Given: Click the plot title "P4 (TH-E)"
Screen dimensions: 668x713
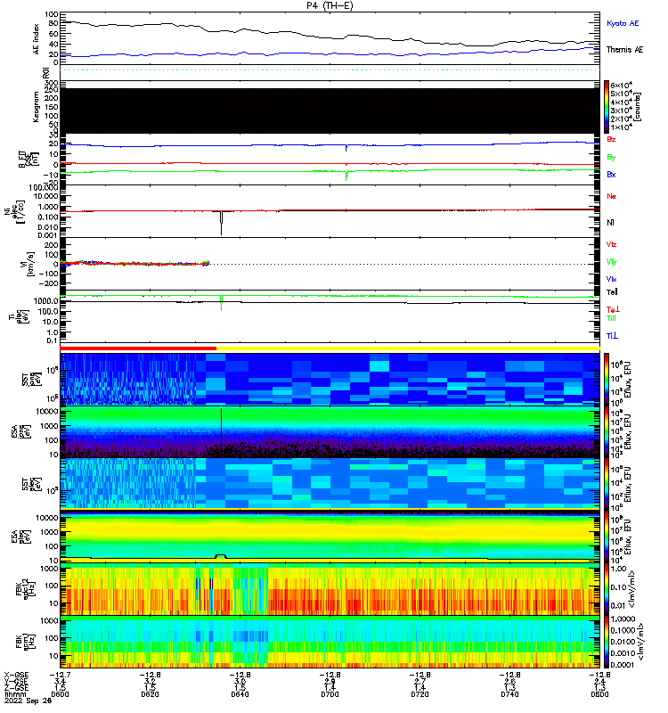Looking at the screenshot, I should [330, 5].
